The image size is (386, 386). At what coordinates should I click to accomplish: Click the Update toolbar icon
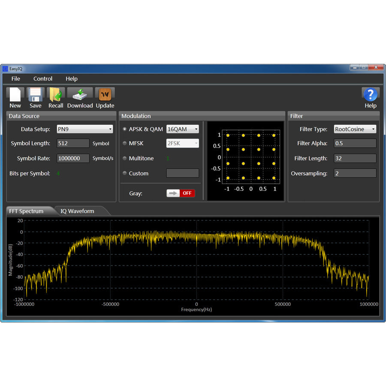tap(105, 95)
